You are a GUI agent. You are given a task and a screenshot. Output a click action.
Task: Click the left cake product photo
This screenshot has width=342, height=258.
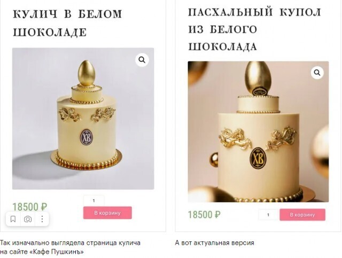(x=83, y=119)
